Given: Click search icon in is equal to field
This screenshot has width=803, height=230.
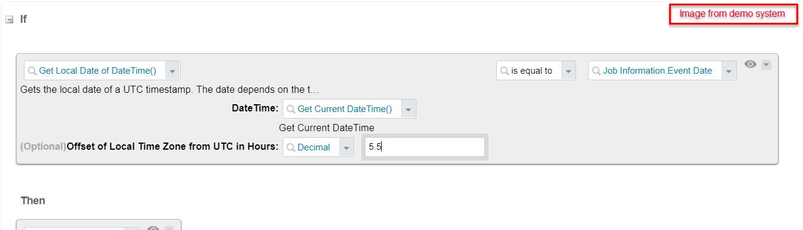Looking at the screenshot, I should (505, 71).
